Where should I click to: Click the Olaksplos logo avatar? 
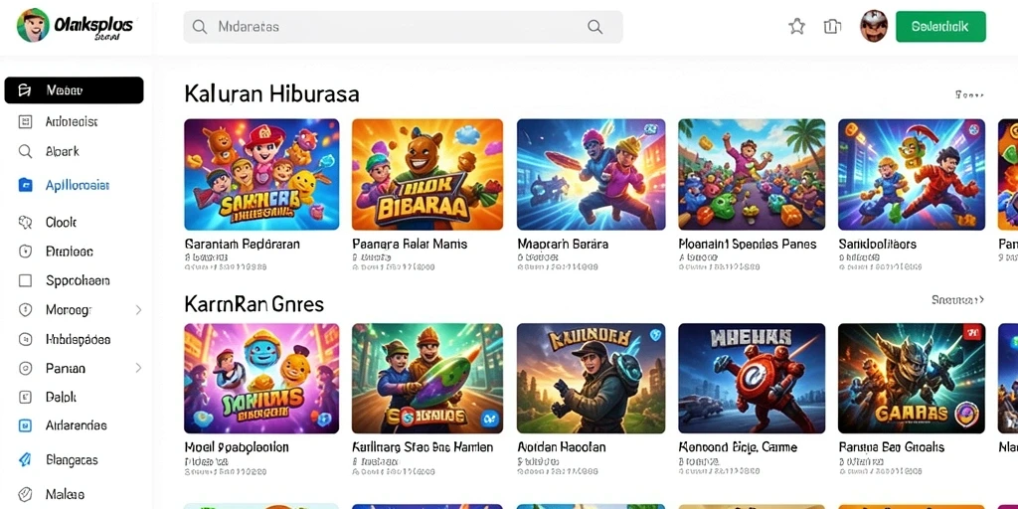(33, 25)
